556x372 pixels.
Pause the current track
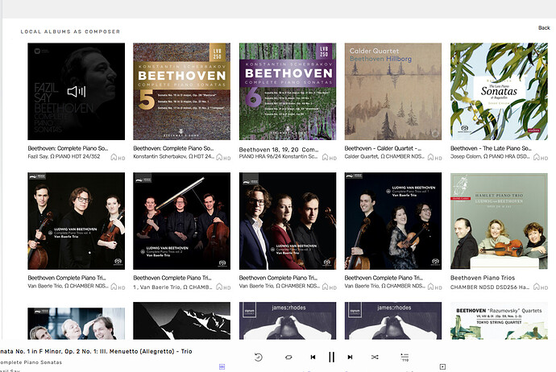click(x=331, y=357)
